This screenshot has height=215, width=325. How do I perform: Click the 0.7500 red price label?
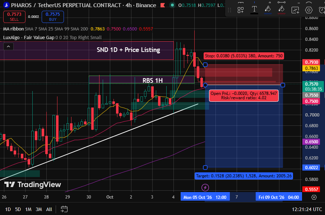pyautogui.click(x=311, y=101)
